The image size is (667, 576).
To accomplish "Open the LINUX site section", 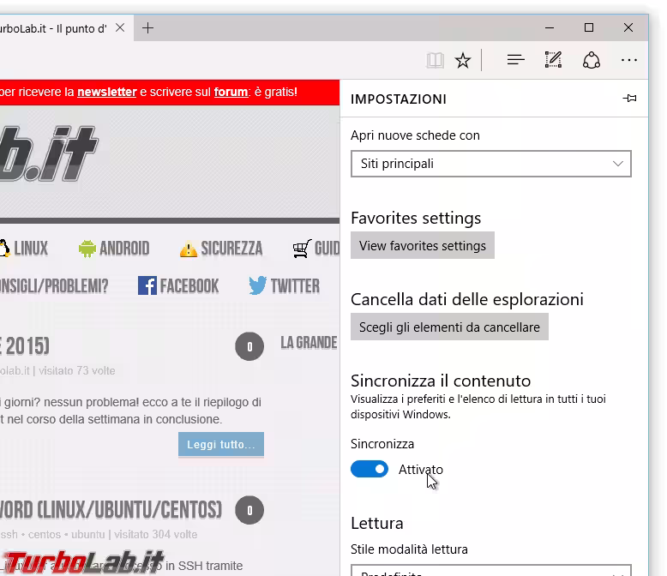I will [x=31, y=249].
